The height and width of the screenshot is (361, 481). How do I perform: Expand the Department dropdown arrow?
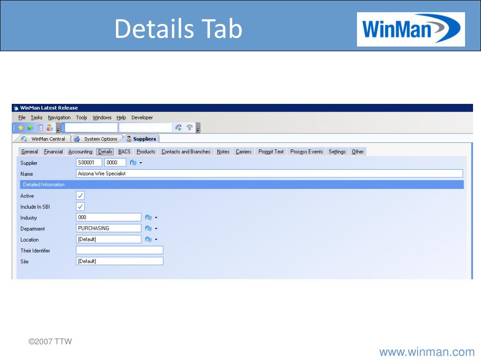(x=156, y=228)
